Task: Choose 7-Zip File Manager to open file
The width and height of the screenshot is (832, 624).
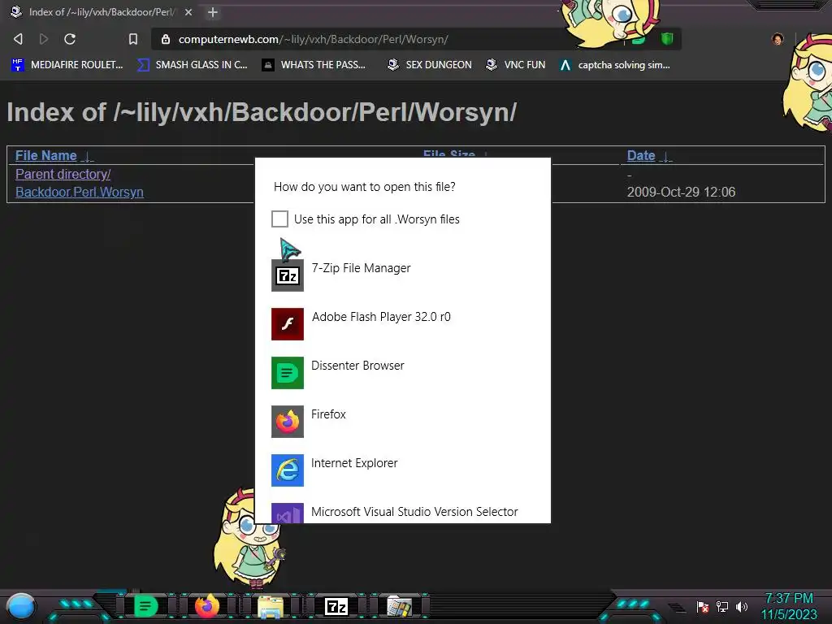Action: 403,275
